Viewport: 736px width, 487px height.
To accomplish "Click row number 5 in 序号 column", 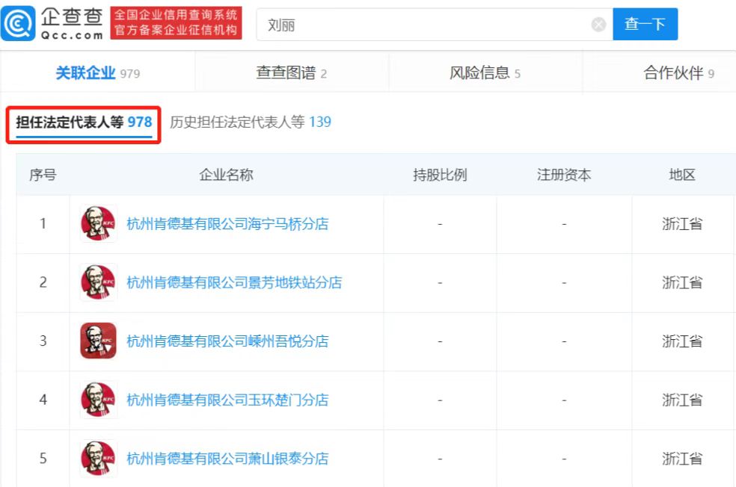I will click(43, 458).
